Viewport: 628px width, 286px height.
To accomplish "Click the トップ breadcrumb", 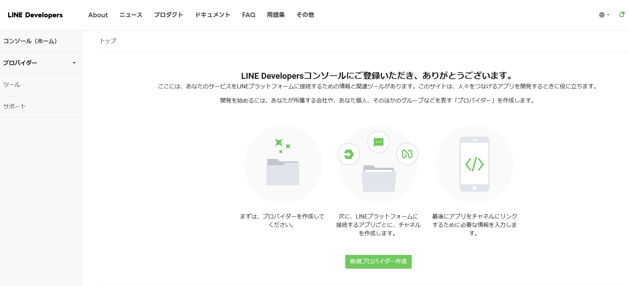I will click(108, 41).
